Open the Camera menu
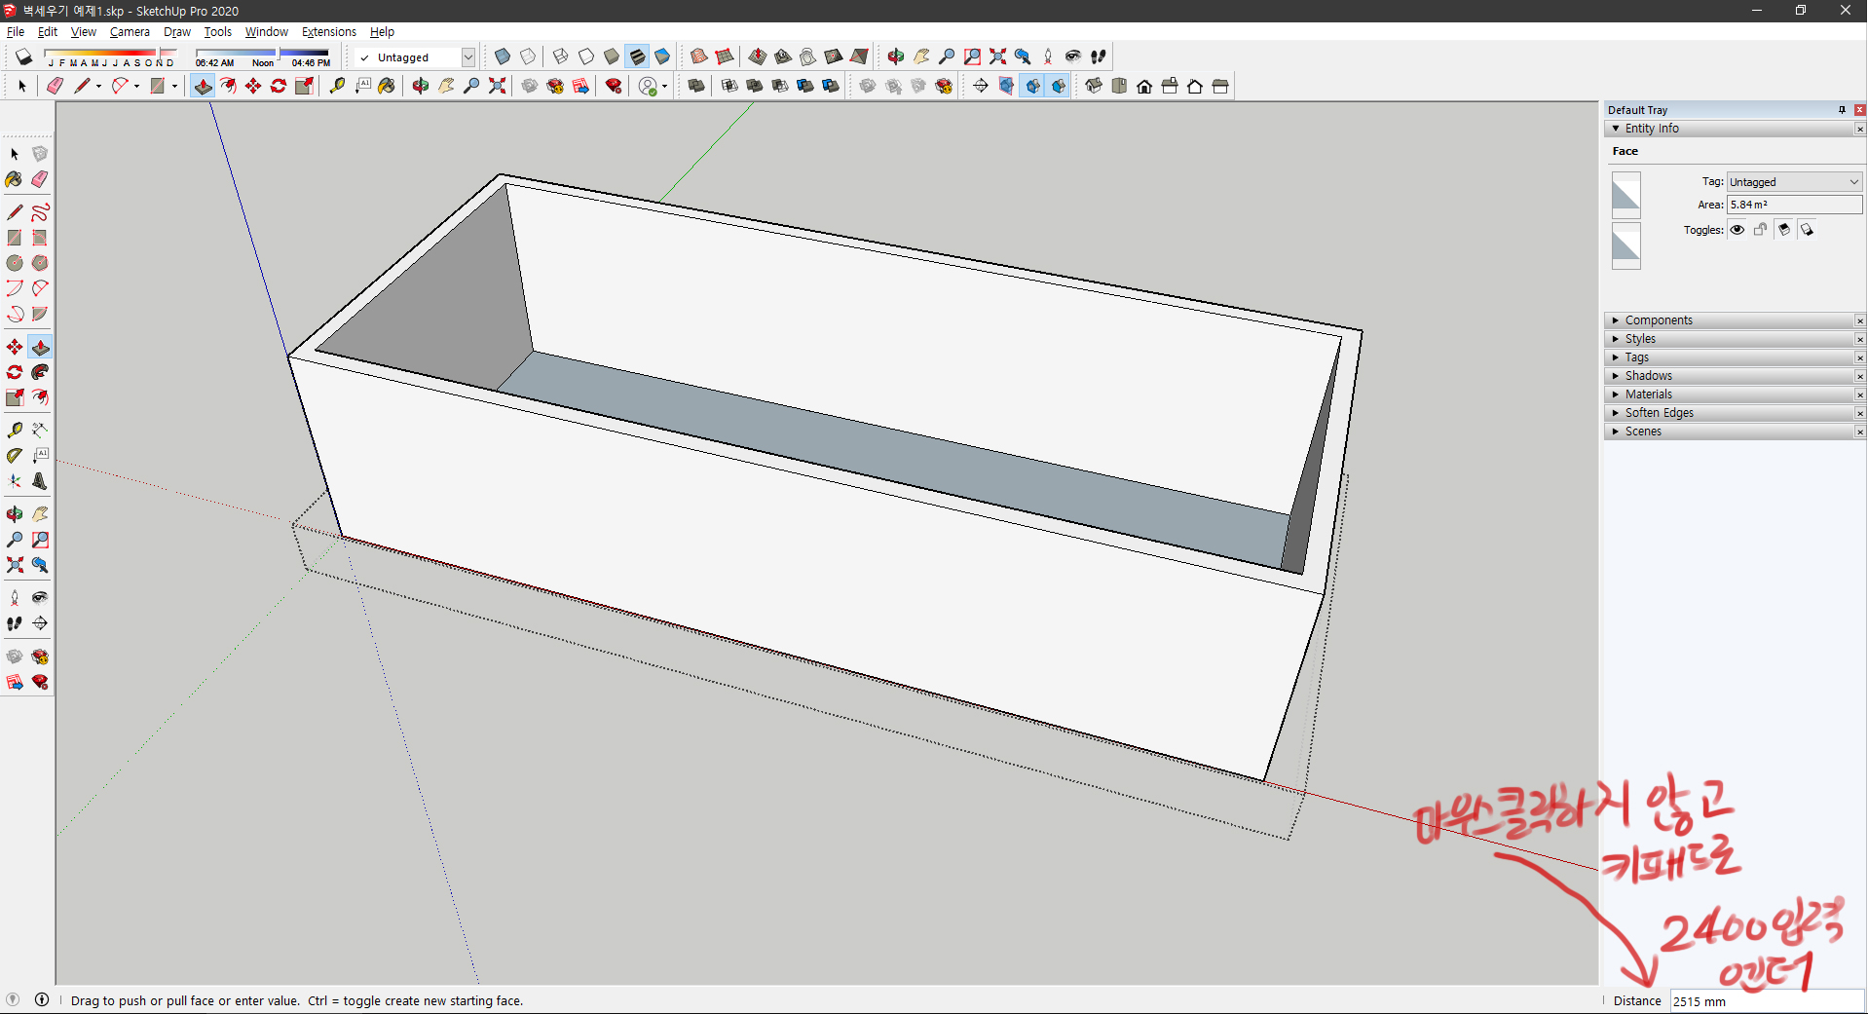1868x1014 pixels. coord(130,32)
